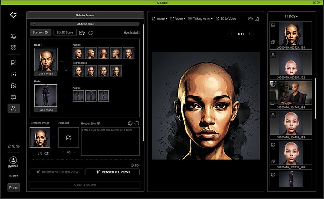Toggle the eye preview icon under Reference Image
Image resolution: width=324 pixels, height=199 pixels.
[47, 153]
